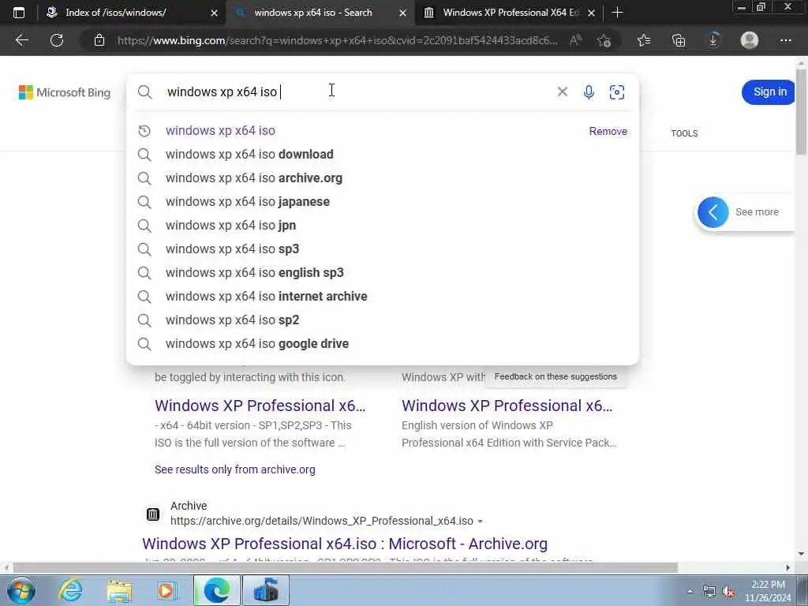Screen dimensions: 808x606
Task: Add this page to favorites star
Action: [x=604, y=40]
